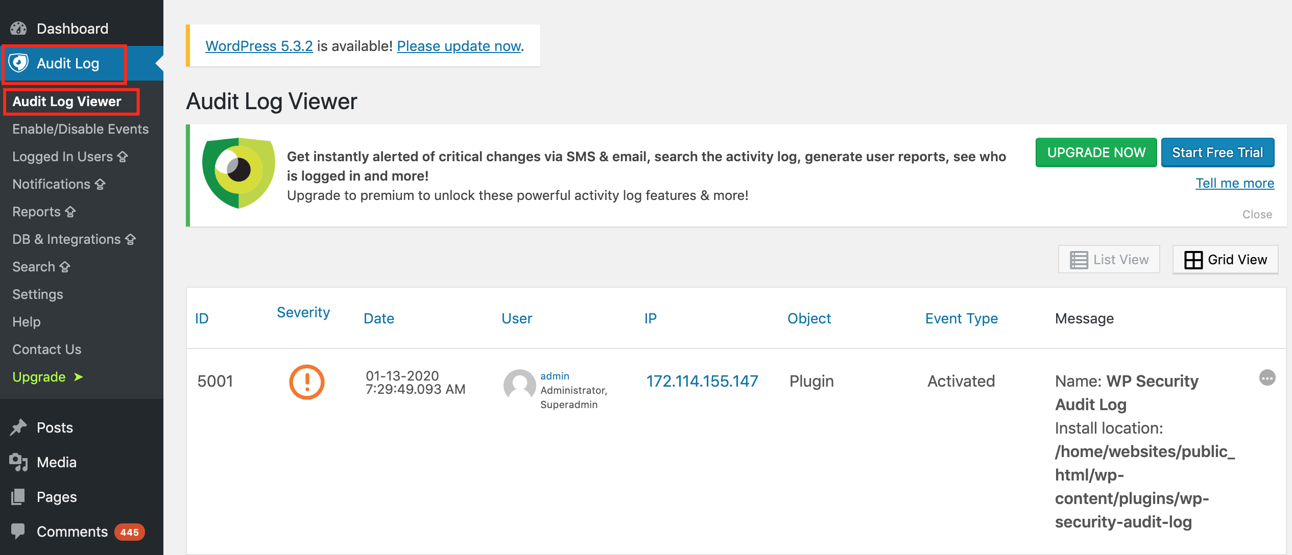Click the admin user avatar

[x=519, y=385]
